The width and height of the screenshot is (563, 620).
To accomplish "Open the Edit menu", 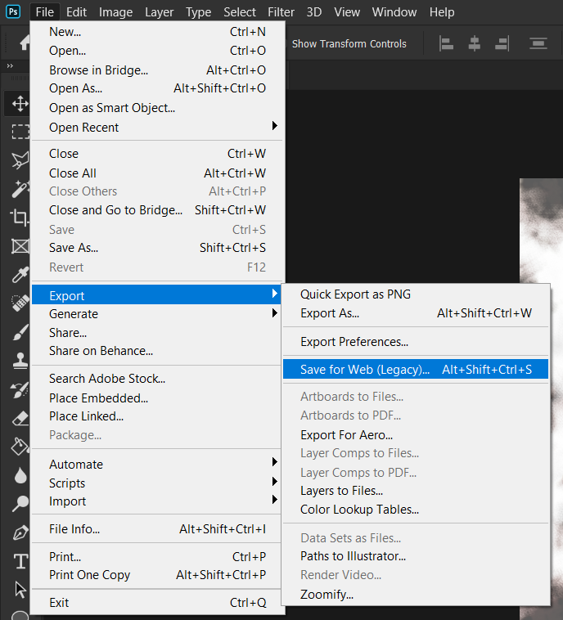I will [x=76, y=12].
